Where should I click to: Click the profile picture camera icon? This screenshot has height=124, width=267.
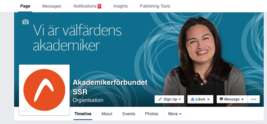point(26,109)
